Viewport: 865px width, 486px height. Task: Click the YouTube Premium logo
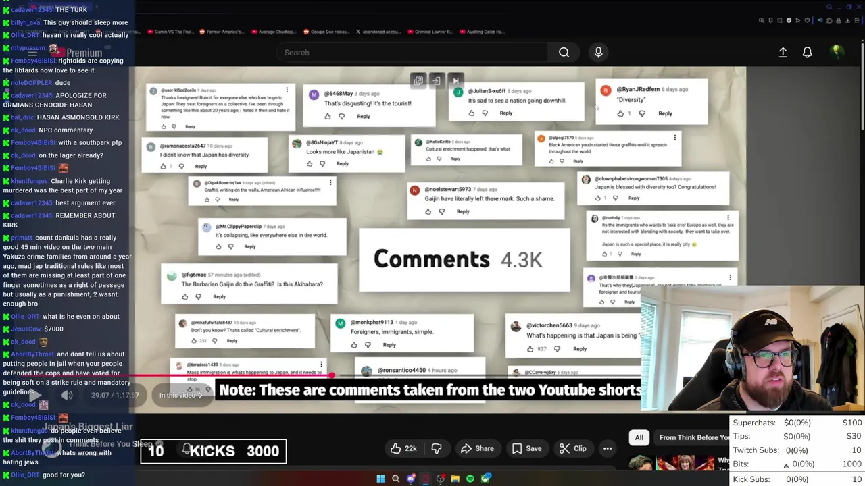coord(76,52)
